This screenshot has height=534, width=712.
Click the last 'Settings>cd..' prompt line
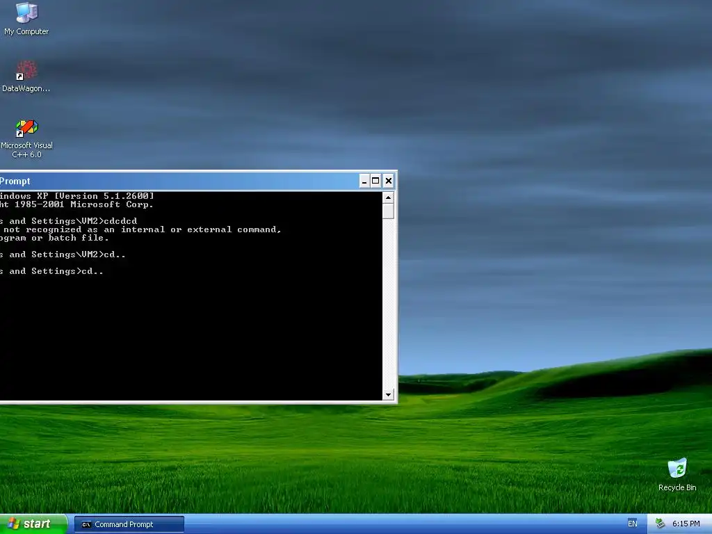pyautogui.click(x=51, y=272)
